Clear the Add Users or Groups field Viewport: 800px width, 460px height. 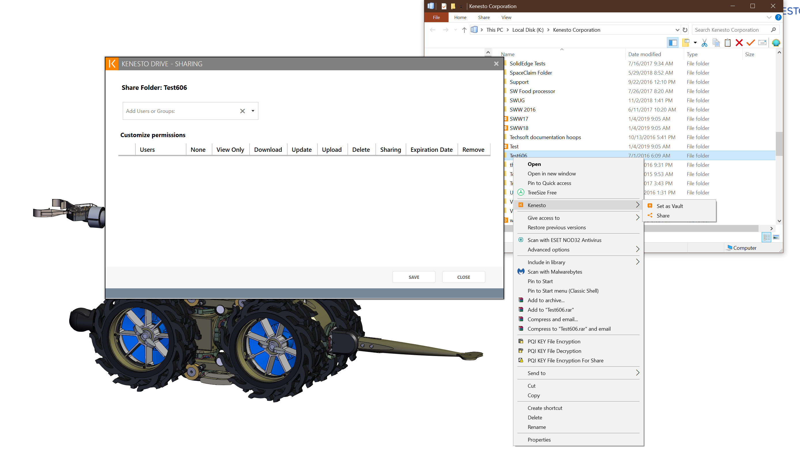(x=242, y=111)
